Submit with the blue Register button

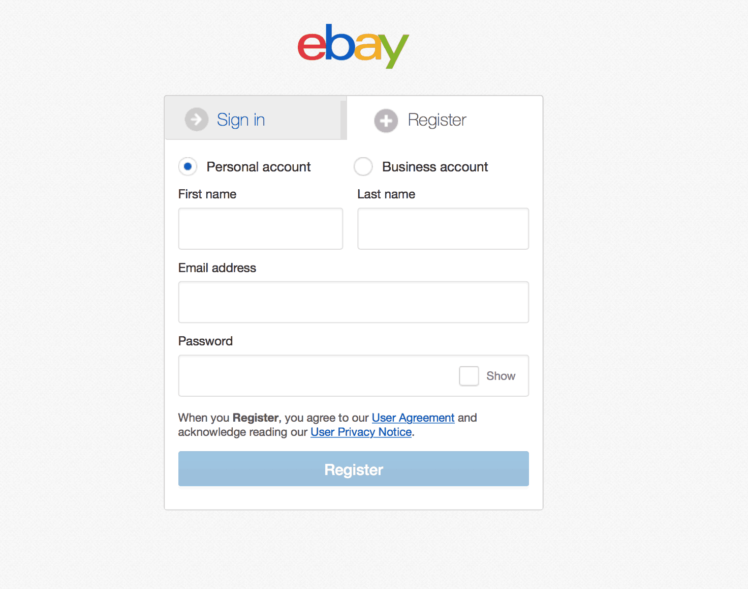click(x=354, y=469)
